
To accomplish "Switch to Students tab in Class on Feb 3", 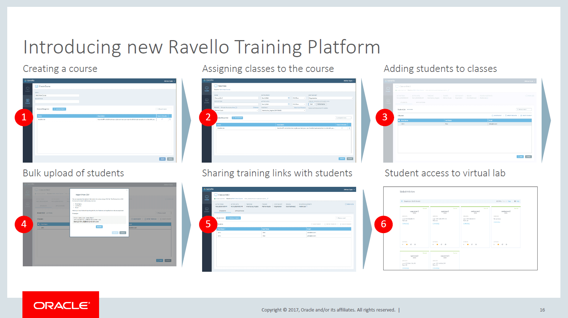I will pyautogui.click(x=223, y=211).
